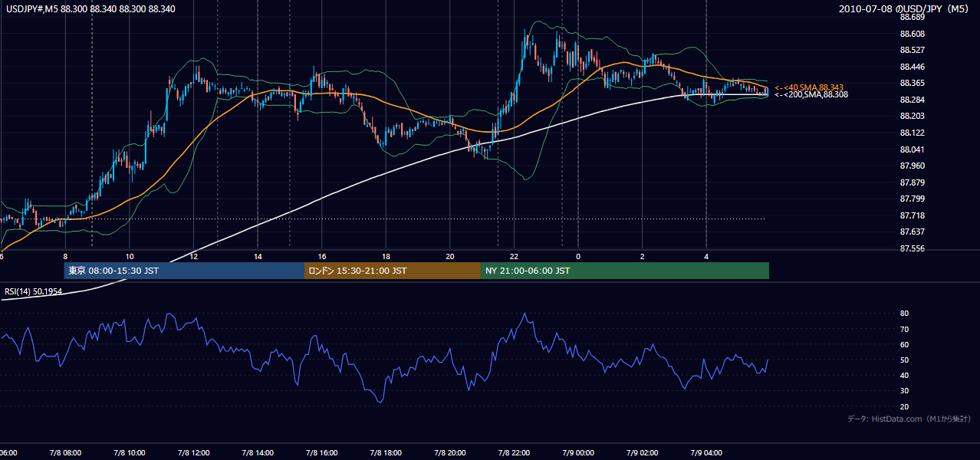Click price axis value 88.689

click(912, 17)
